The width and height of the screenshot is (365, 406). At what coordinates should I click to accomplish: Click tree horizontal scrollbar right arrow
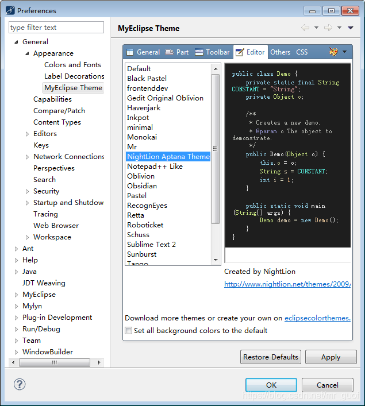point(99,362)
